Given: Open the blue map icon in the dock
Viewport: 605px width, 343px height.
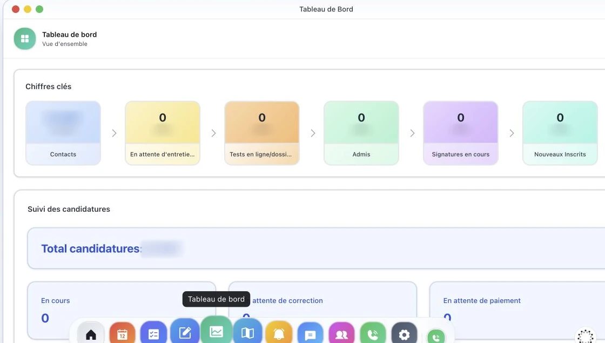Looking at the screenshot, I should pyautogui.click(x=248, y=332).
